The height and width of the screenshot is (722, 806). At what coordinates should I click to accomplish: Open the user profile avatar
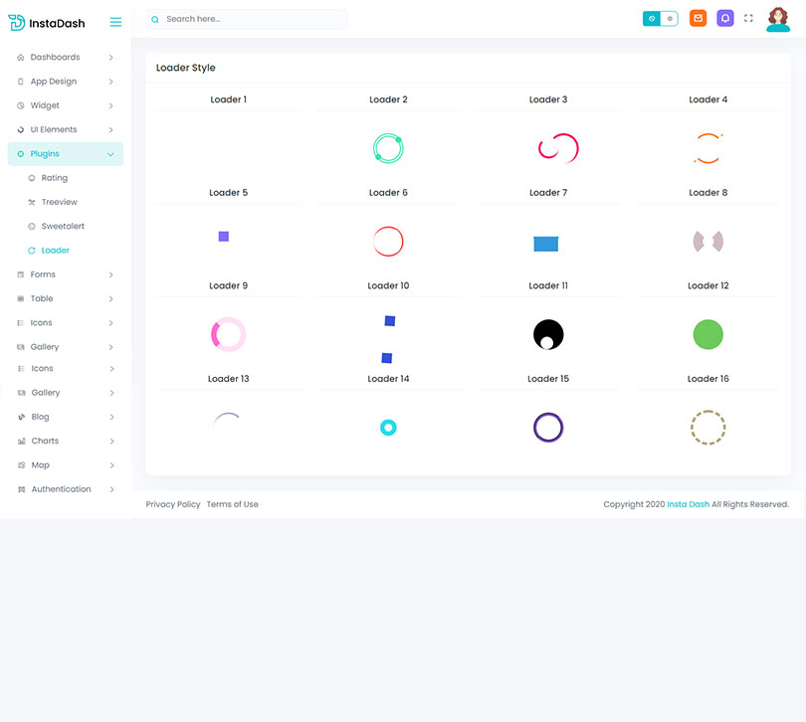click(778, 19)
